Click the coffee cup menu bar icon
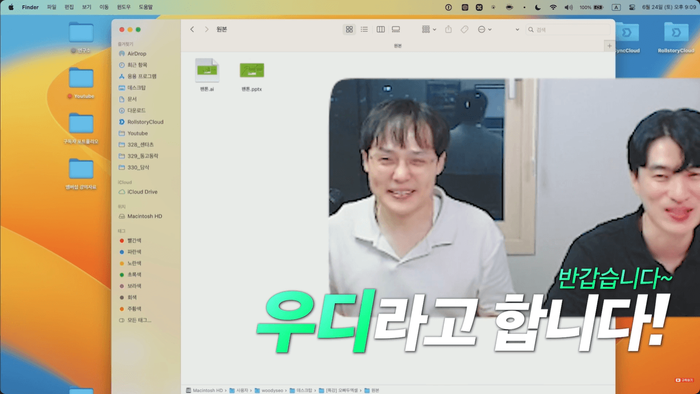Image resolution: width=700 pixels, height=394 pixels. (x=509, y=7)
